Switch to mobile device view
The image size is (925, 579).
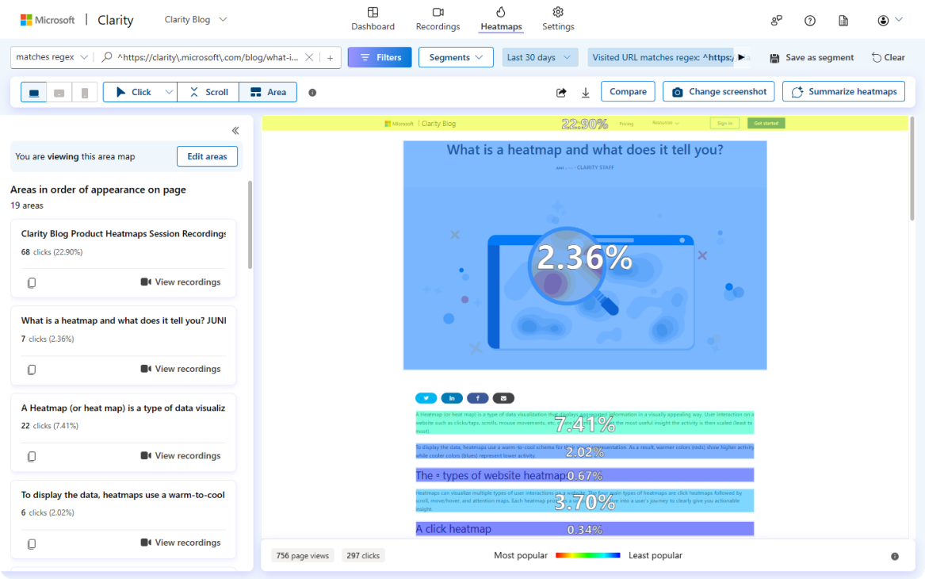pos(85,93)
